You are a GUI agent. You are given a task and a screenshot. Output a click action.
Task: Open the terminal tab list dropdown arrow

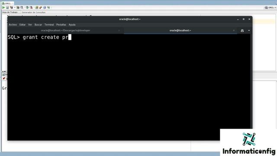[x=249, y=30]
